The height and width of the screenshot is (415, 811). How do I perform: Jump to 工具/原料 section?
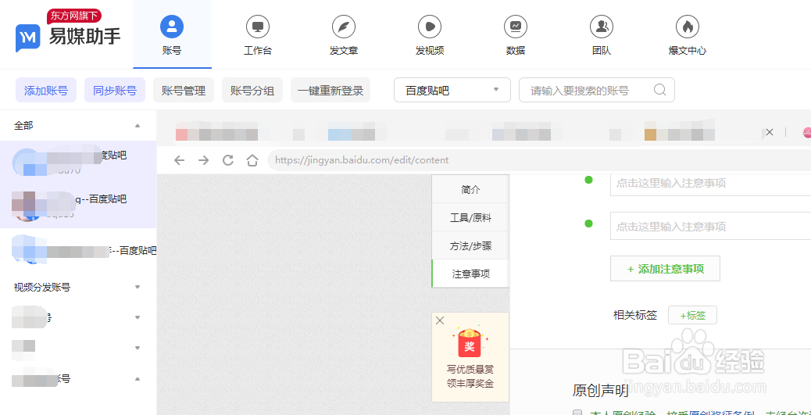(470, 218)
